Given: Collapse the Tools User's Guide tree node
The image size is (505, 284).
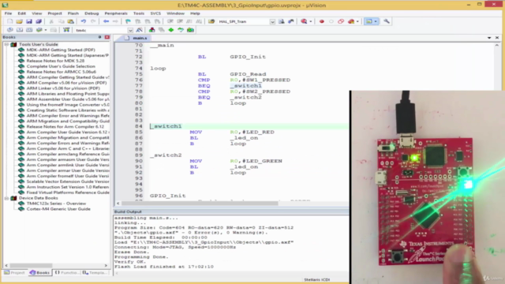Looking at the screenshot, I should (6, 44).
